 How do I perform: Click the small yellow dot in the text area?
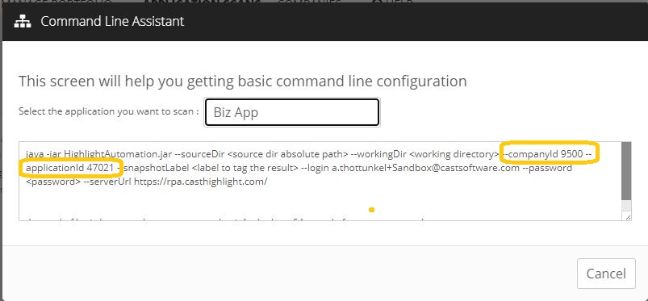pyautogui.click(x=371, y=210)
